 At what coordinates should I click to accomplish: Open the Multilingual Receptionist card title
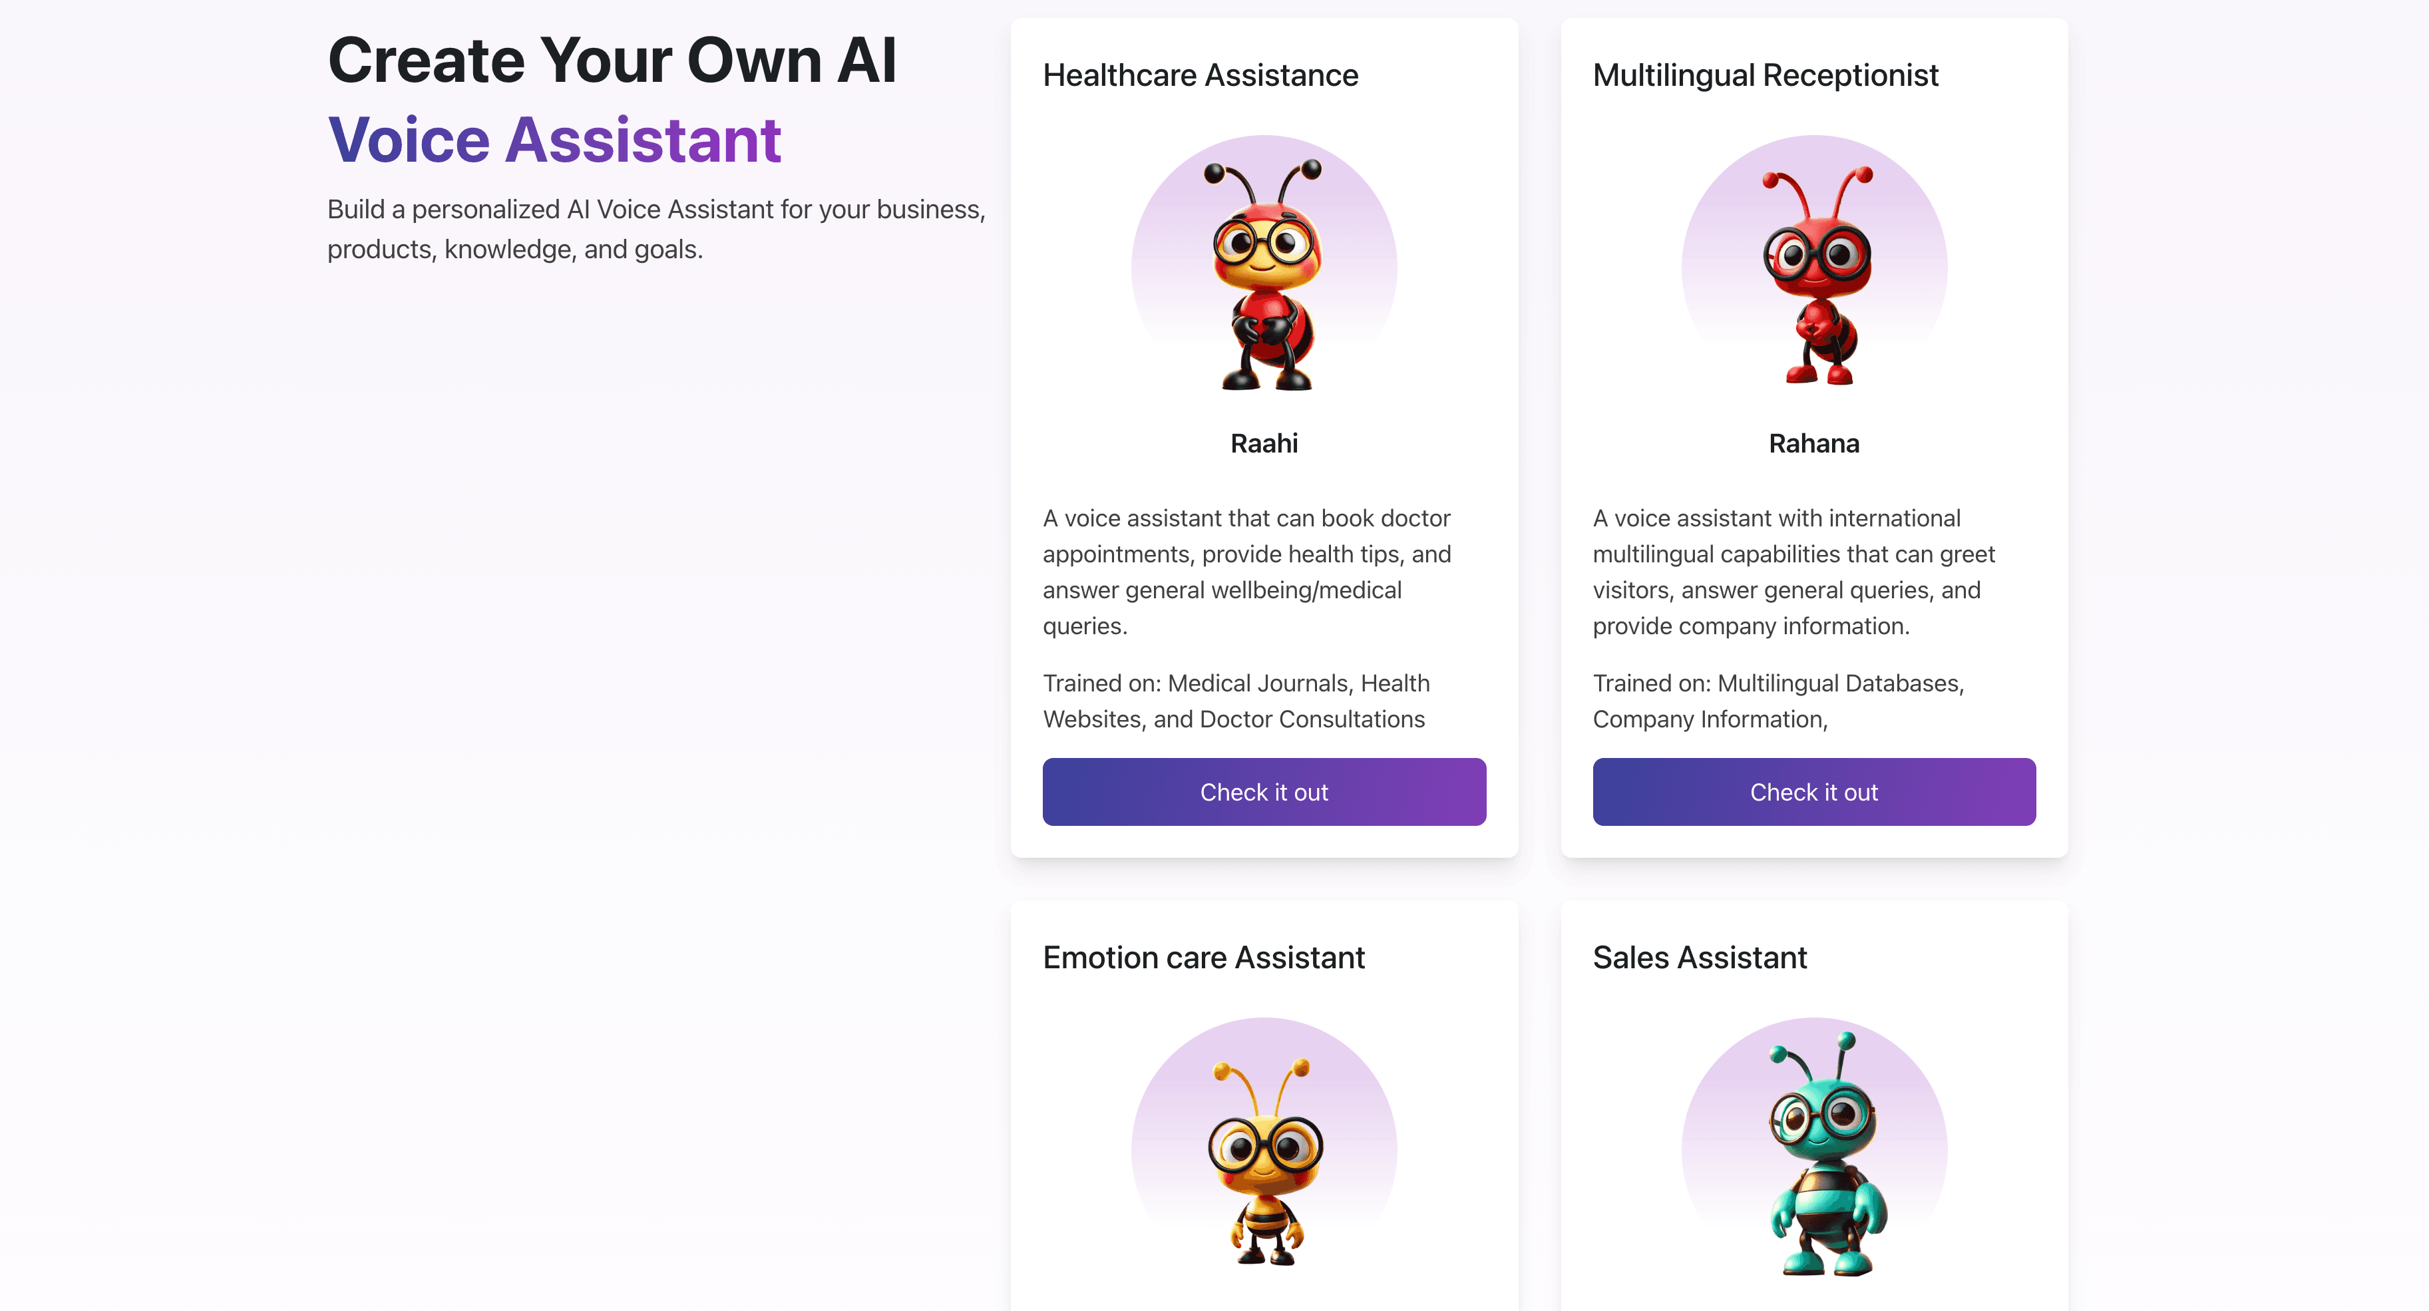click(1765, 75)
